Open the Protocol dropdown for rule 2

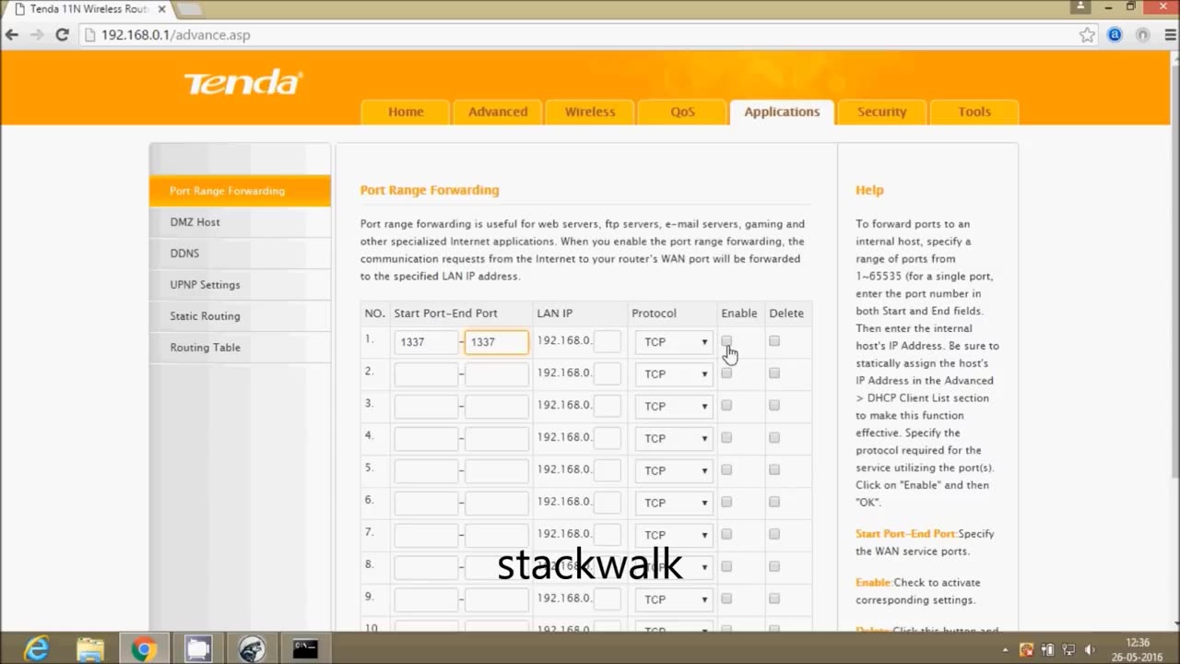point(674,374)
